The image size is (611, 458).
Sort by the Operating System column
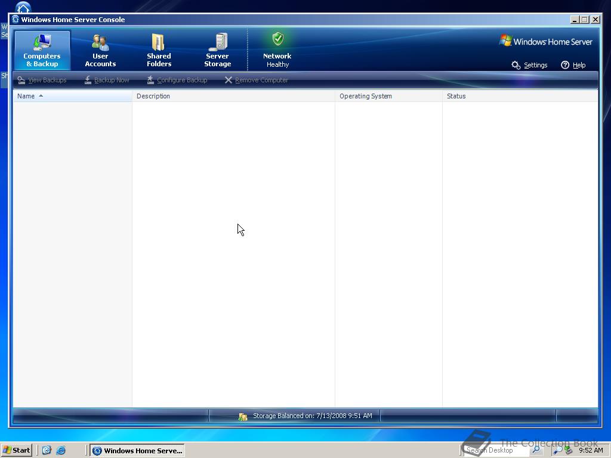coord(366,96)
